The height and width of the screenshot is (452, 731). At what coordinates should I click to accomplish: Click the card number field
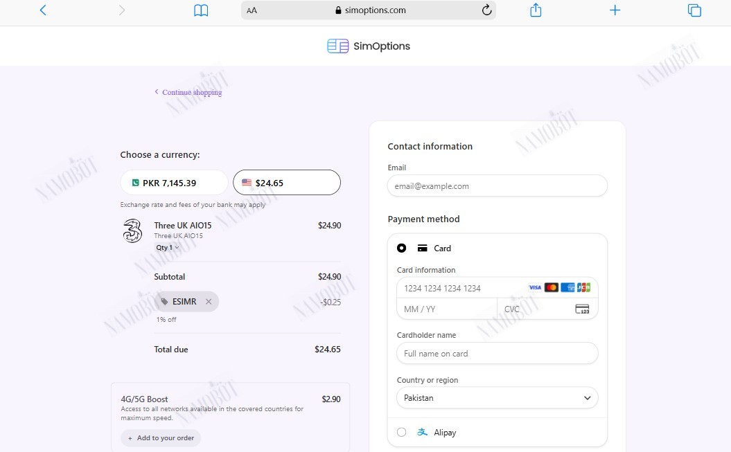[497, 288]
